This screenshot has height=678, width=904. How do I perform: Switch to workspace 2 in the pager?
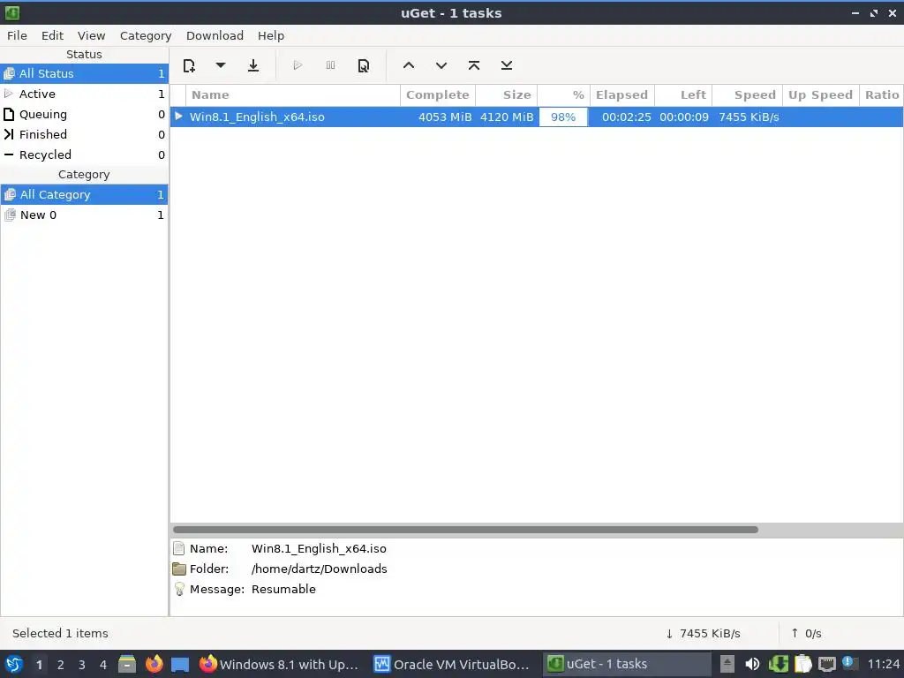[61, 665]
